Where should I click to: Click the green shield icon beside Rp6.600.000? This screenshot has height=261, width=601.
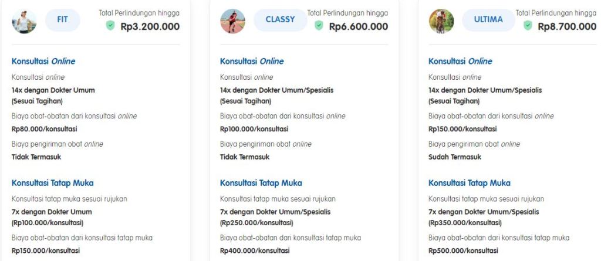point(319,26)
